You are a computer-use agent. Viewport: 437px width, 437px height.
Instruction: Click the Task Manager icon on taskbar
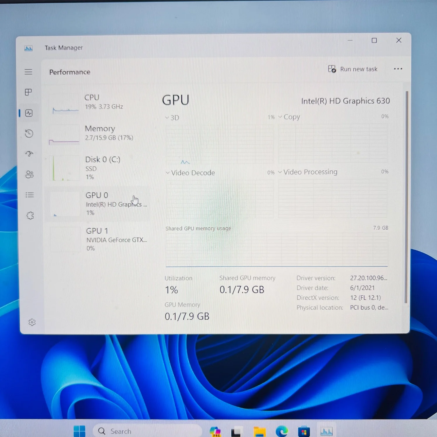click(326, 431)
